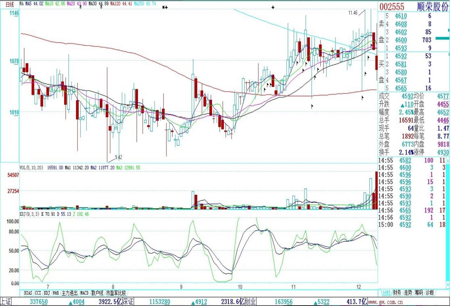Switch to the 诊断 panel tab

pyautogui.click(x=430, y=293)
